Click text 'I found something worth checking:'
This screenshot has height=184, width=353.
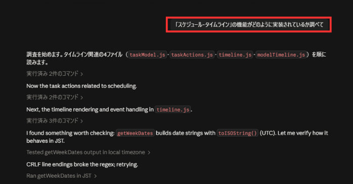point(70,133)
